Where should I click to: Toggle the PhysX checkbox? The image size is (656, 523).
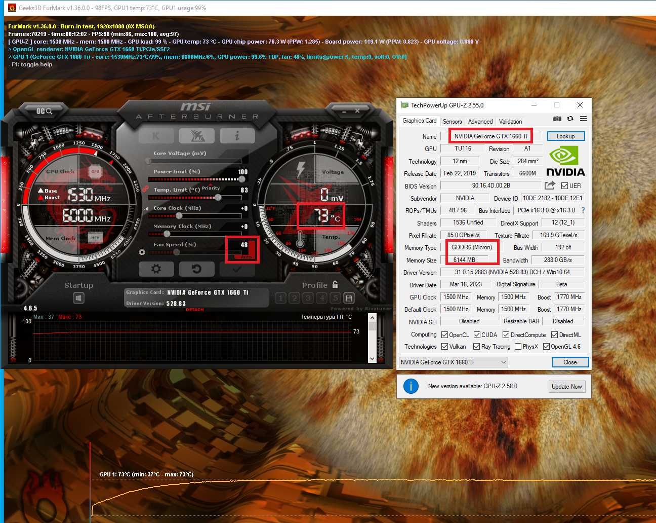click(x=518, y=347)
